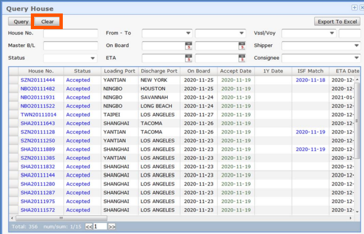Expand the Status dropdown filter
Screen dimensions: 364x234
coord(93,58)
